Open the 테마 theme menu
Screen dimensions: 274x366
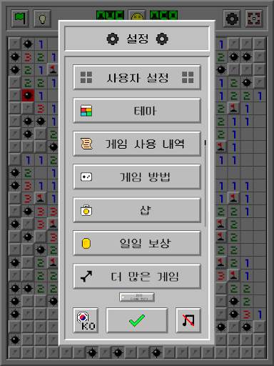pyautogui.click(x=137, y=111)
